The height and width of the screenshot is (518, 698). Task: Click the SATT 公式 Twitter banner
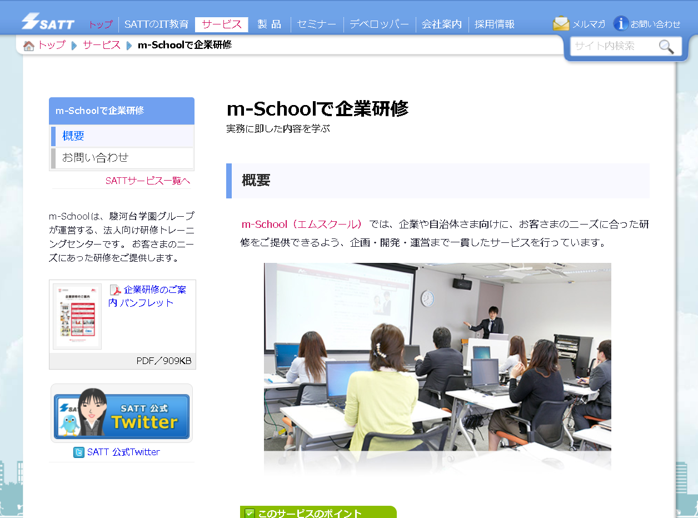pos(122,414)
